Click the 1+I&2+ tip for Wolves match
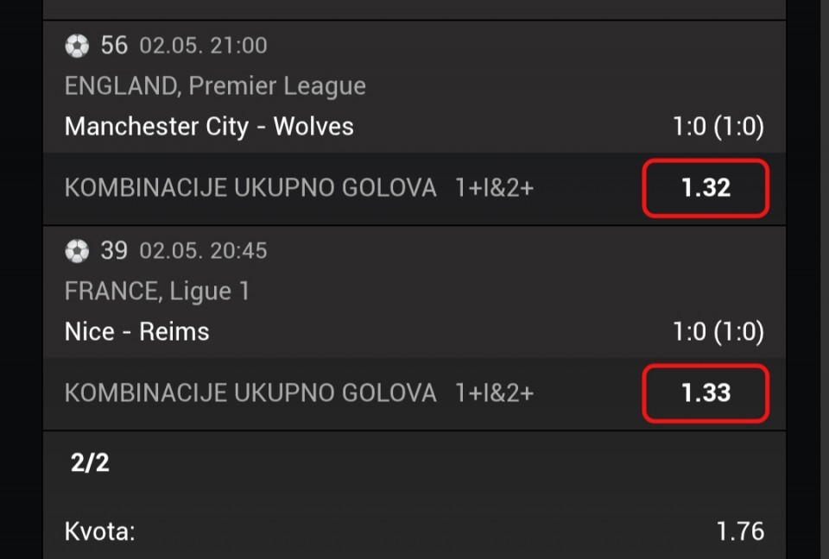 tap(494, 188)
